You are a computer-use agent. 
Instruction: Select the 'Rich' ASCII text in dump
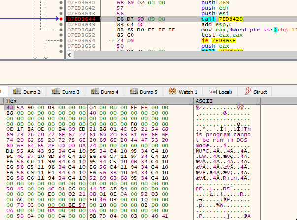[x=230, y=178]
